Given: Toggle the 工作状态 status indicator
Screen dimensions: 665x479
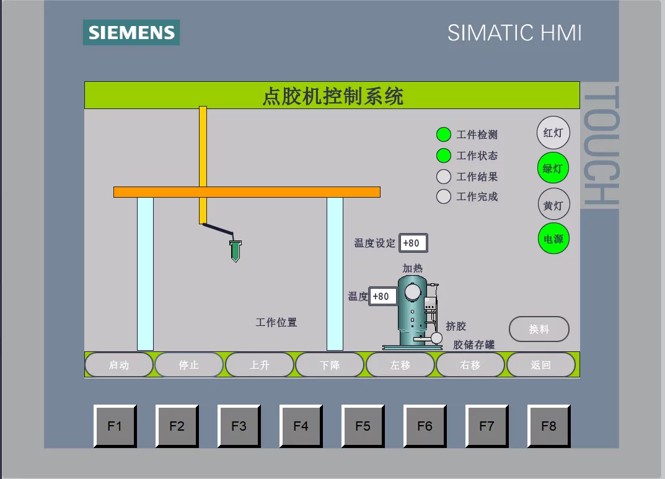Looking at the screenshot, I should (x=443, y=156).
